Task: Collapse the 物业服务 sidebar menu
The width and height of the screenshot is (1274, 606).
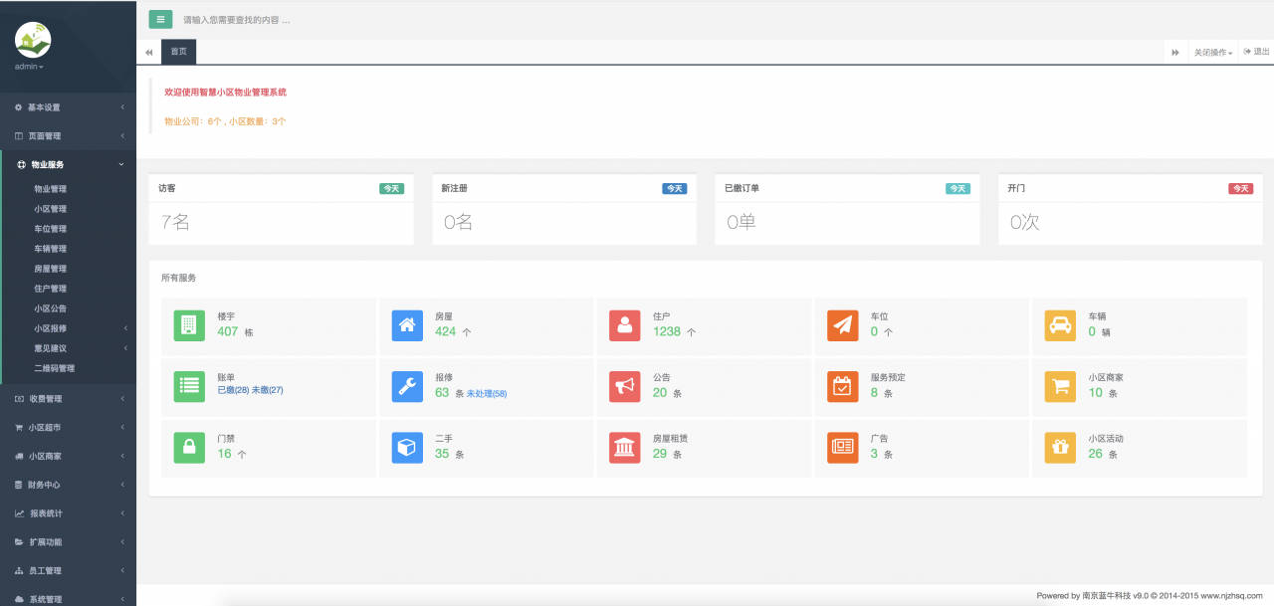Action: (68, 164)
